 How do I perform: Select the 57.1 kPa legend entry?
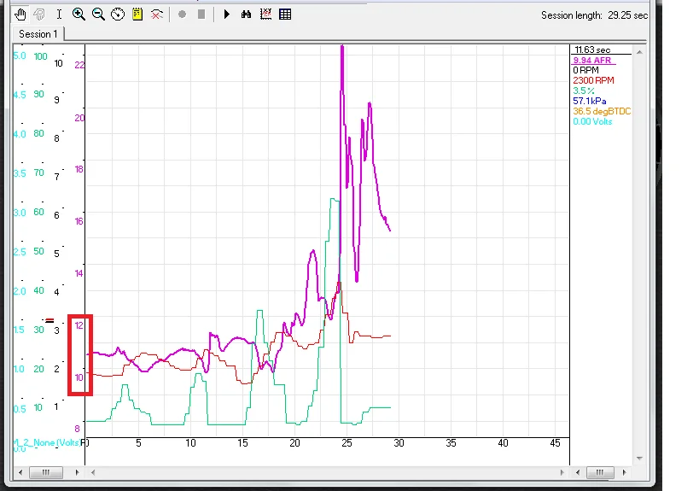(590, 101)
